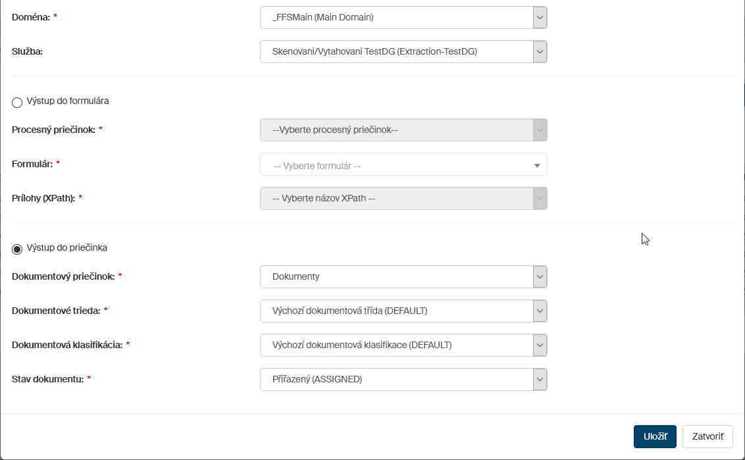Click the chevron arrow of Služba dropdown
Screen dimensions: 745x460
point(540,52)
